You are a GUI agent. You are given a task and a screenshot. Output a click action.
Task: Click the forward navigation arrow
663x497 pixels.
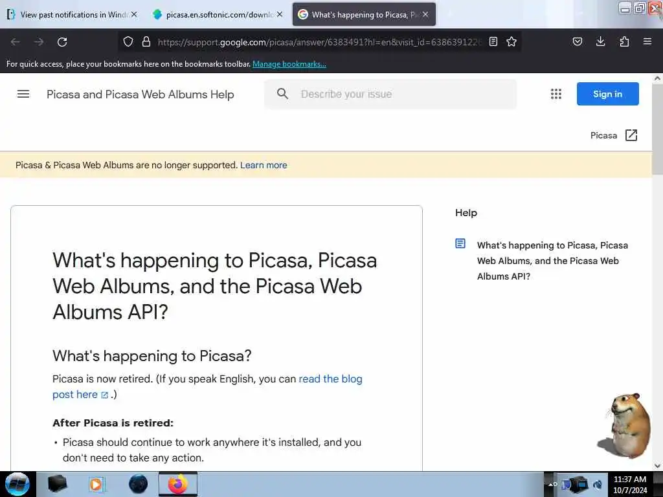[x=39, y=42]
